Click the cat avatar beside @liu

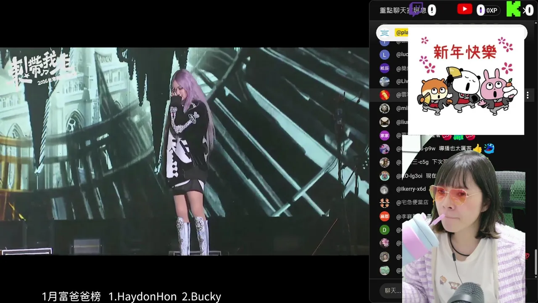point(385,122)
